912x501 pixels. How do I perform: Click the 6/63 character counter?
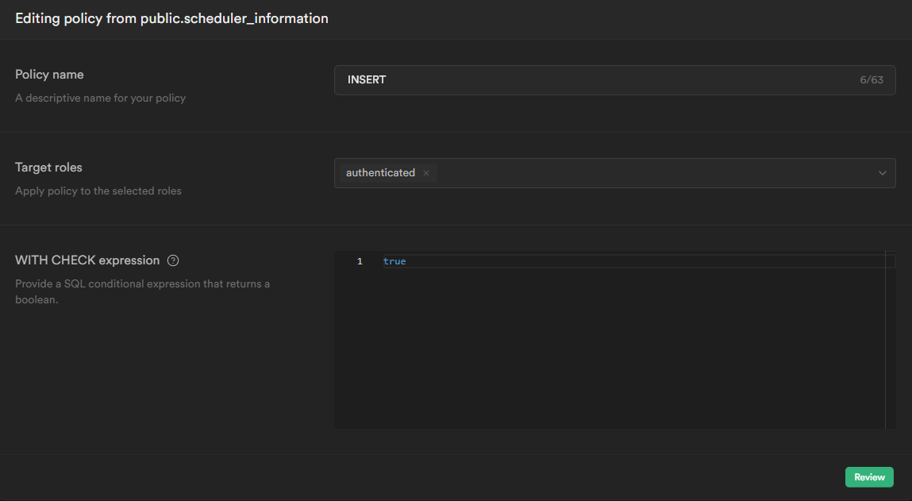[x=872, y=79]
